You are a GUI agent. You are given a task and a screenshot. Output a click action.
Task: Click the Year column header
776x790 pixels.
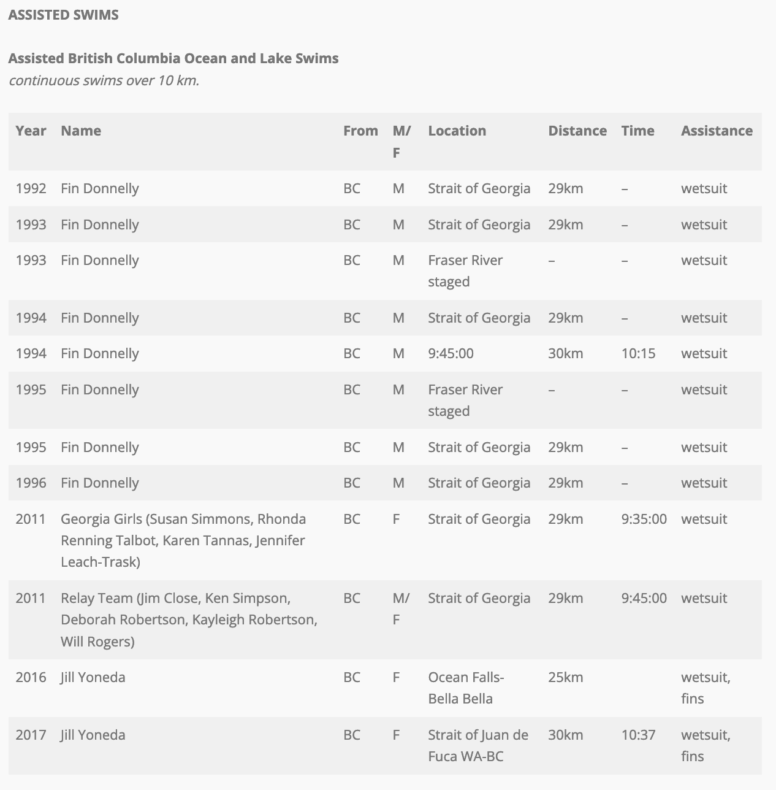coord(31,131)
